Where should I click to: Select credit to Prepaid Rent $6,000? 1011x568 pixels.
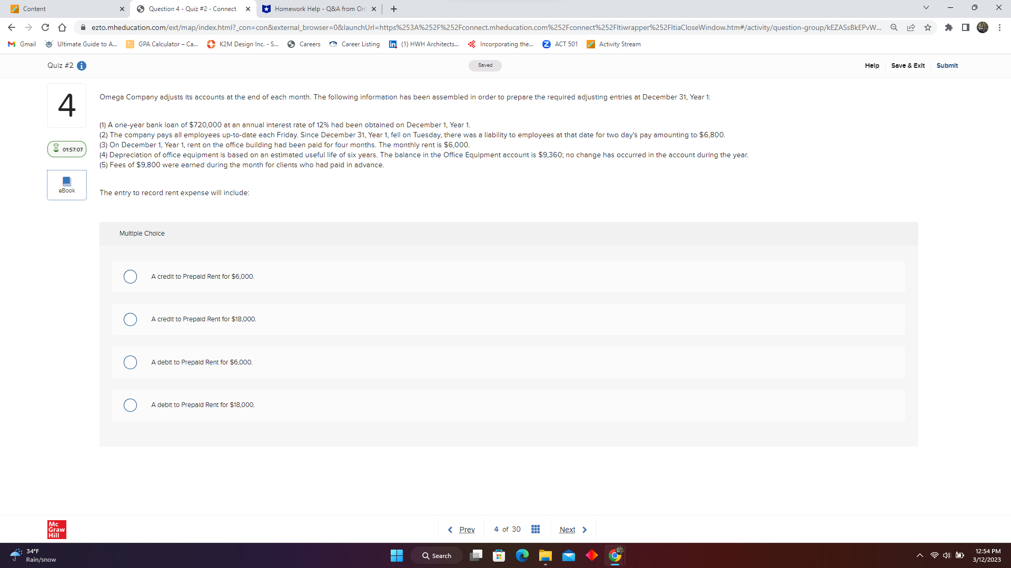(x=130, y=277)
